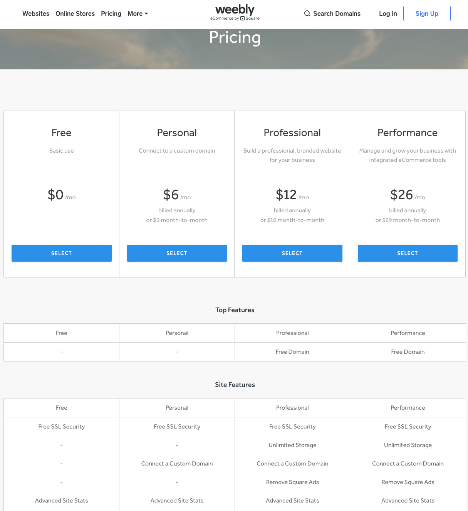The image size is (468, 511).
Task: Select the Professional plan
Action: click(292, 253)
